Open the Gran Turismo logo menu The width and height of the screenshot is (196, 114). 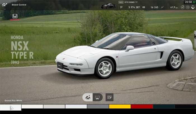4,5
